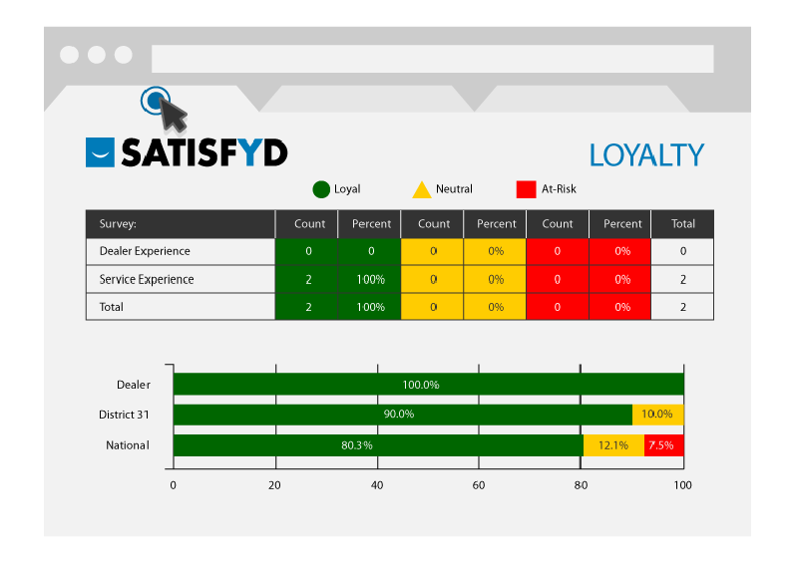Click the National chart label
Viewport: 798px width, 562px height.
pyautogui.click(x=128, y=445)
